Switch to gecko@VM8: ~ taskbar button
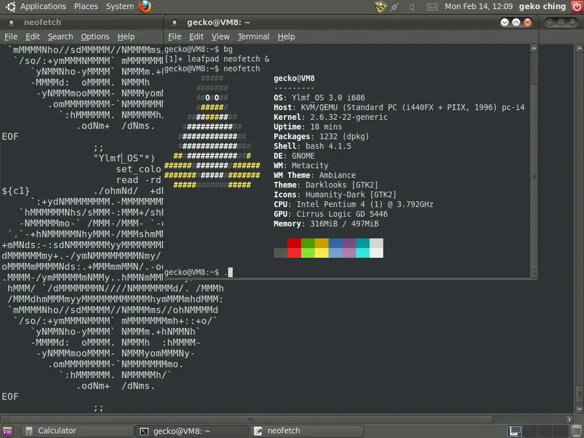Viewport: 584px width, 438px height. pyautogui.click(x=192, y=431)
